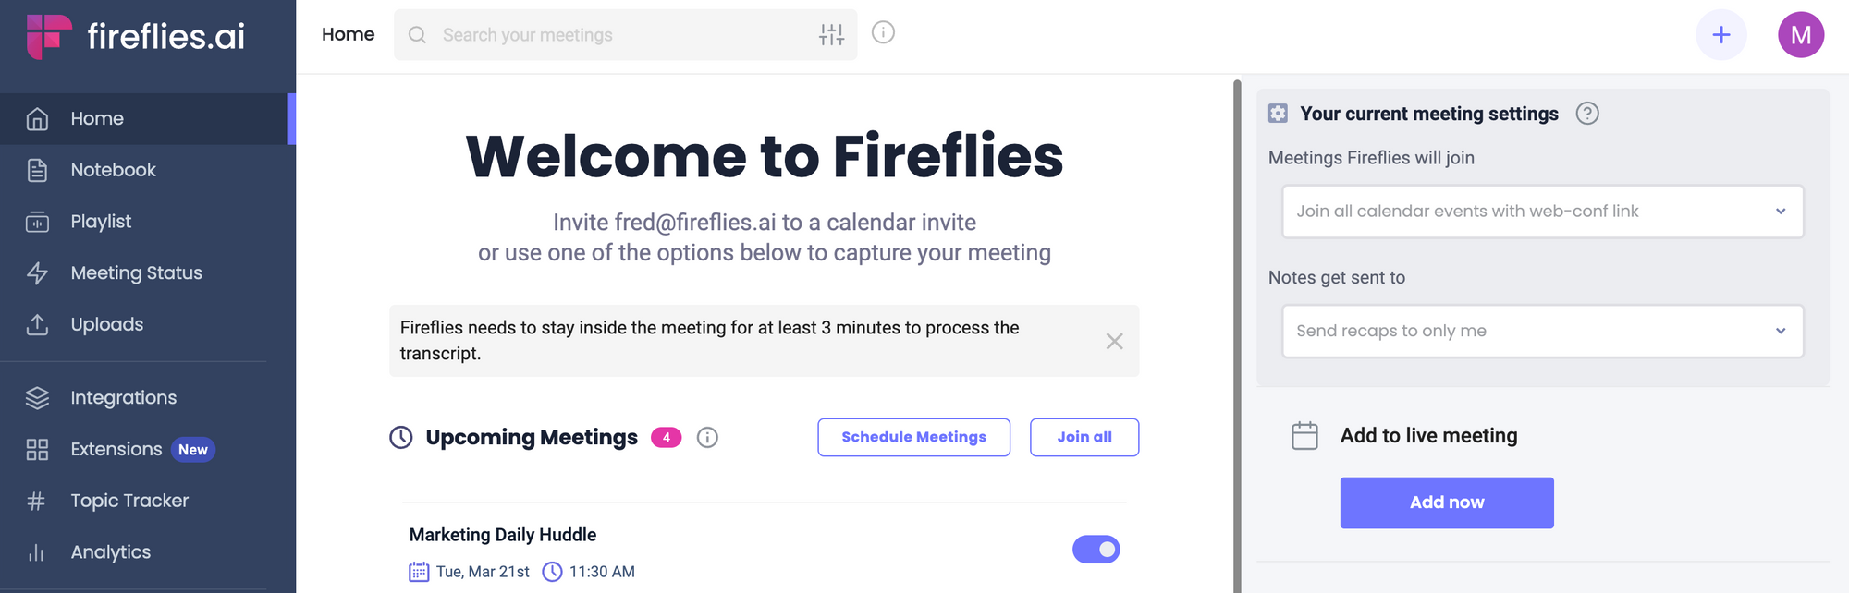This screenshot has width=1849, height=593.
Task: View the Topic Tracker section
Action: pyautogui.click(x=129, y=500)
